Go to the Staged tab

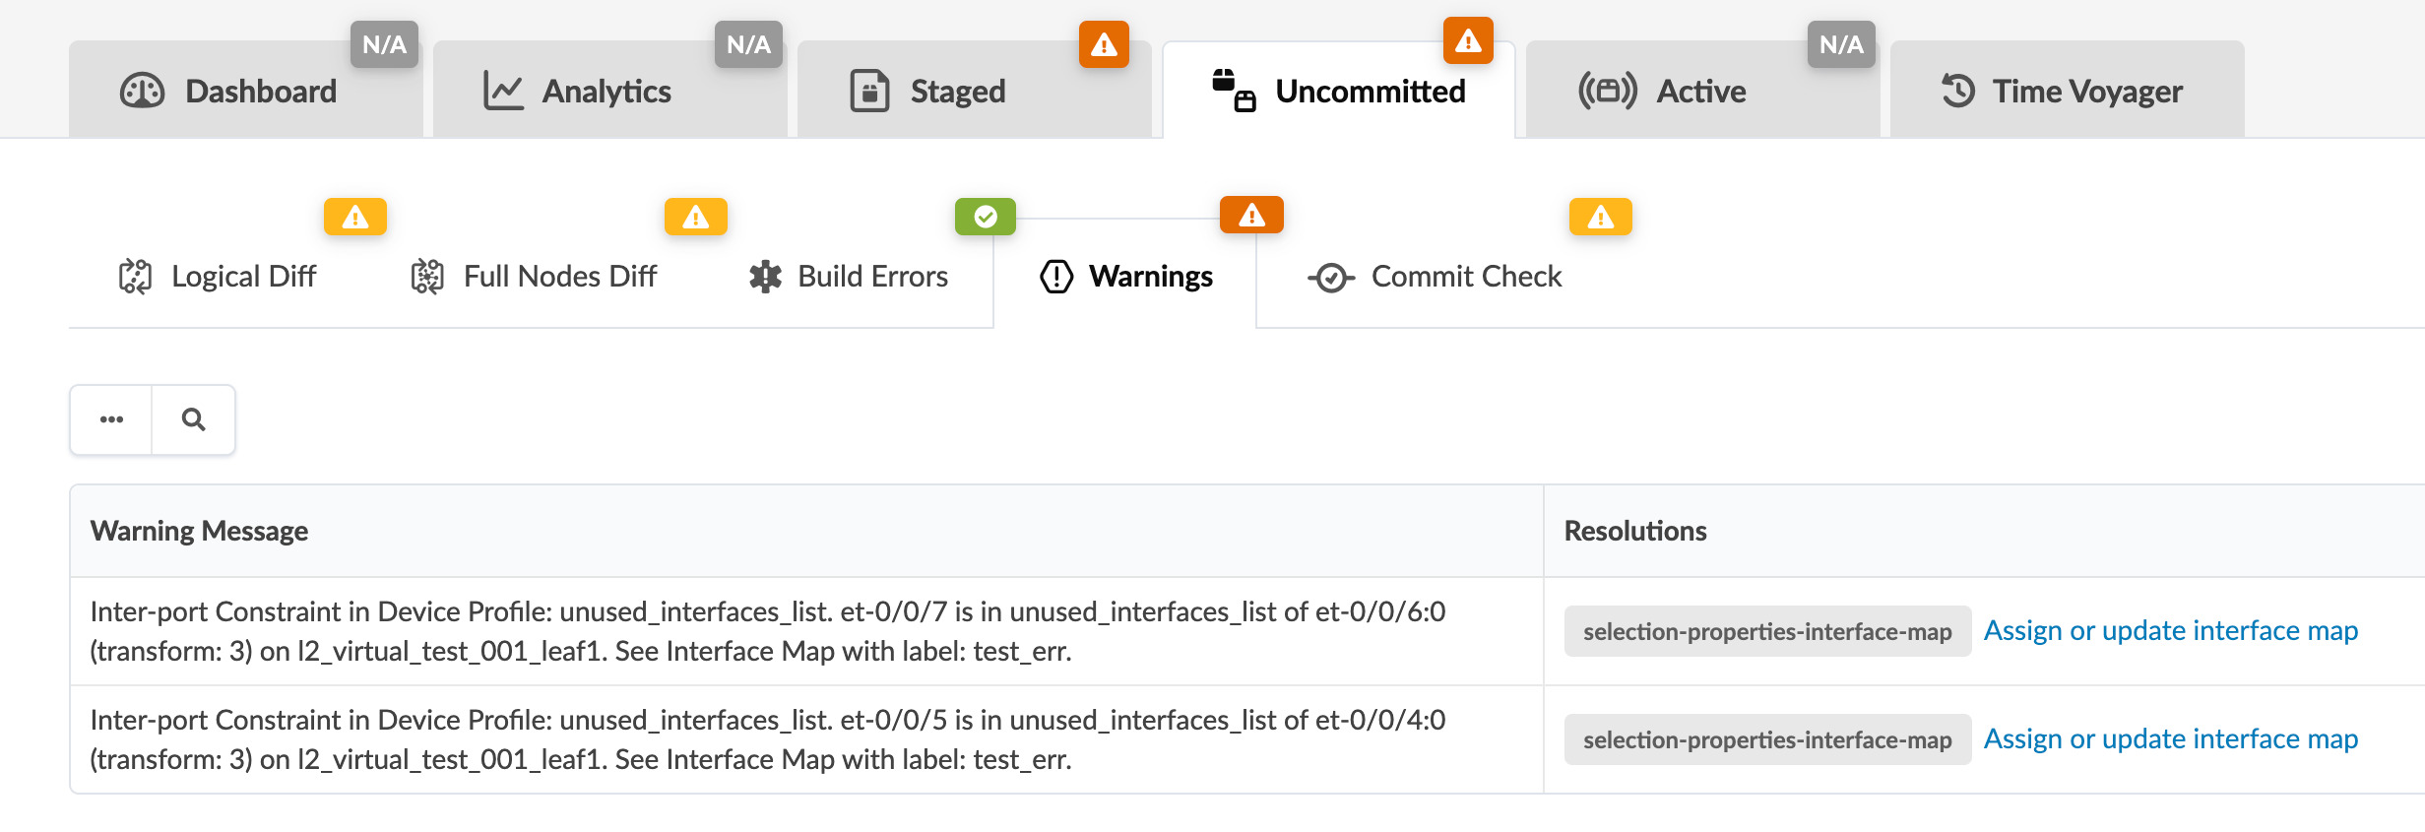point(928,92)
